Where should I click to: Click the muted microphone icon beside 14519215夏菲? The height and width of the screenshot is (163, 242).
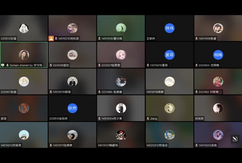(148, 65)
